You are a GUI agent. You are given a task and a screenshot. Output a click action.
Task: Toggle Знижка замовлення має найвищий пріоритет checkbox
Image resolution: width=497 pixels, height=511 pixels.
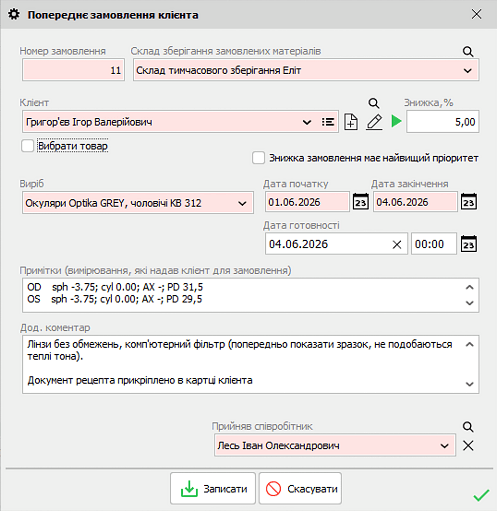[x=258, y=158]
